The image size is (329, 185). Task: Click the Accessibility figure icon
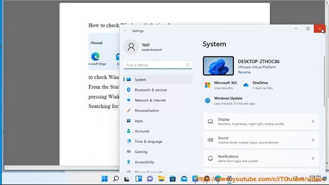pos(129,162)
